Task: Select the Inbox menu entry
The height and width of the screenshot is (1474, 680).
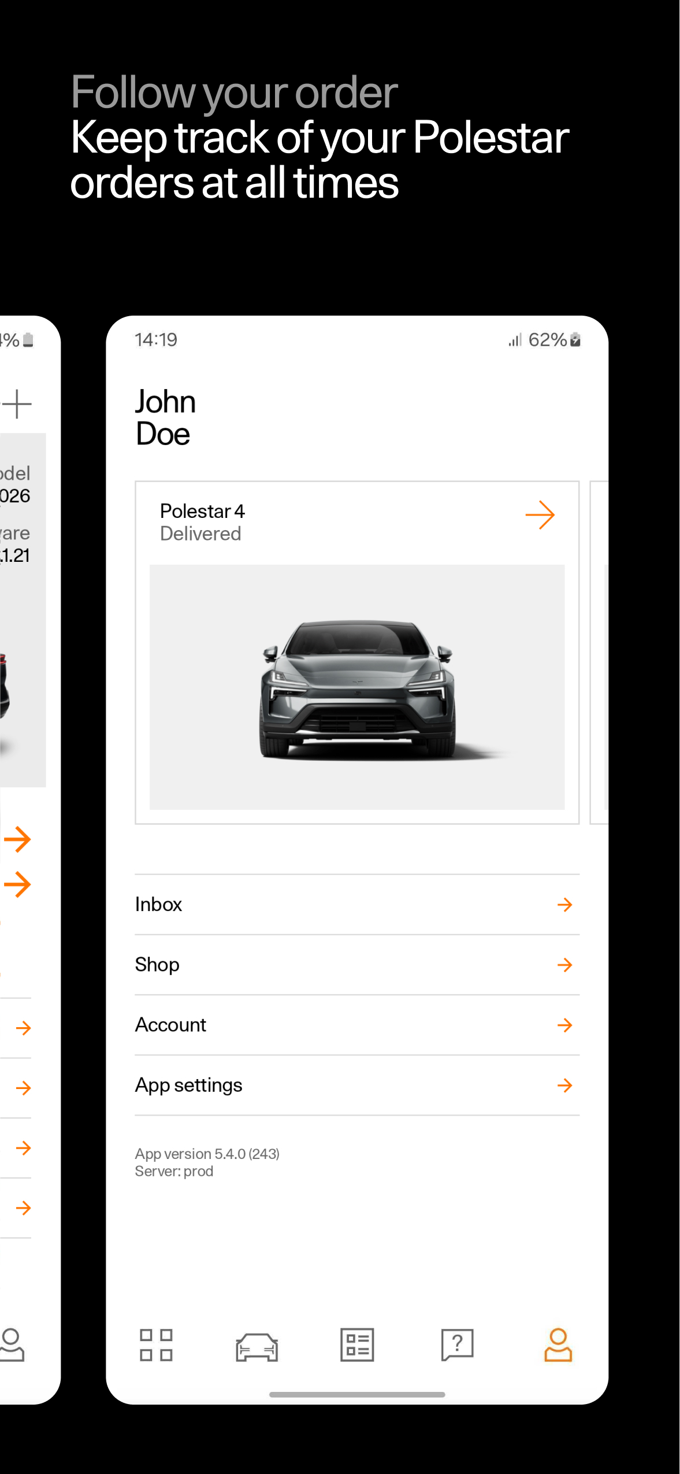Action: [357, 905]
